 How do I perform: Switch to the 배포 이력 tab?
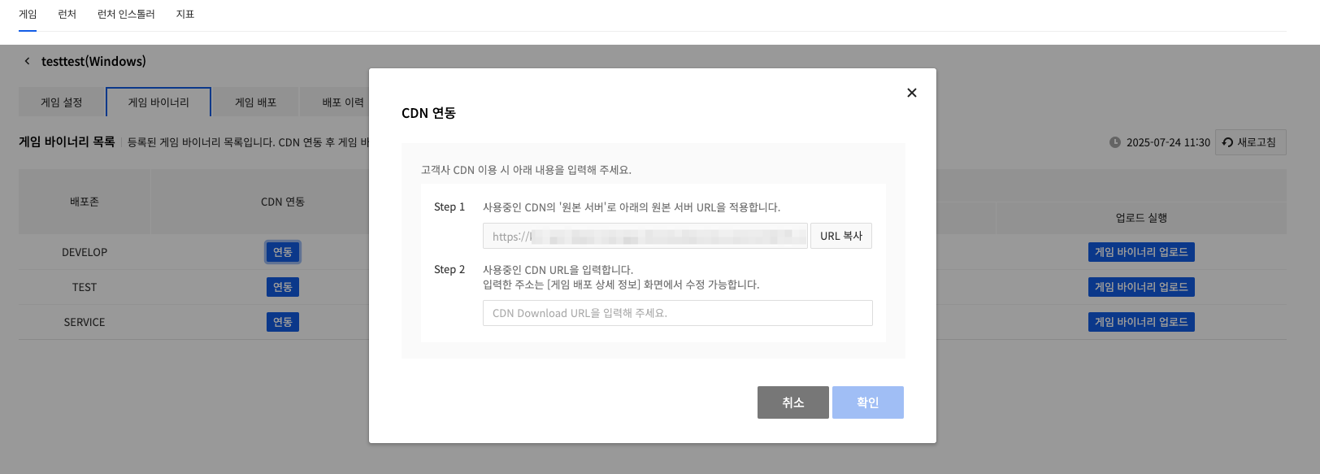(x=335, y=102)
